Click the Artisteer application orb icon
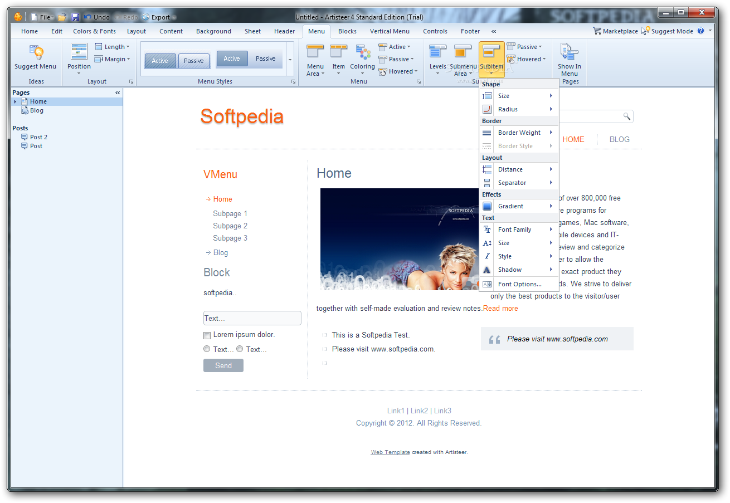The image size is (730, 503). tap(18, 17)
